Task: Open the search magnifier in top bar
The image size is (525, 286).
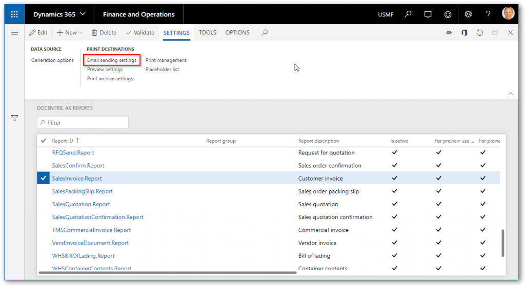Action: [408, 14]
